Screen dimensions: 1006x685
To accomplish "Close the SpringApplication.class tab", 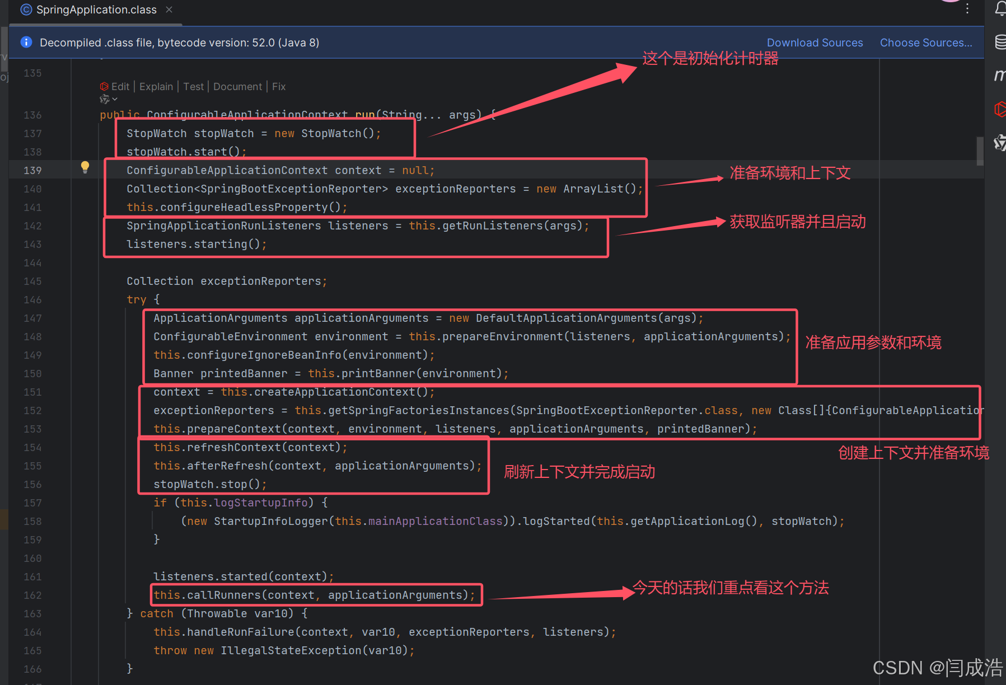I will coord(169,10).
